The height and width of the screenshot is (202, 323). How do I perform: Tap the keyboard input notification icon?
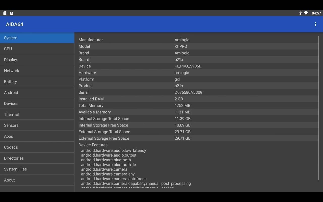[x=12, y=13]
